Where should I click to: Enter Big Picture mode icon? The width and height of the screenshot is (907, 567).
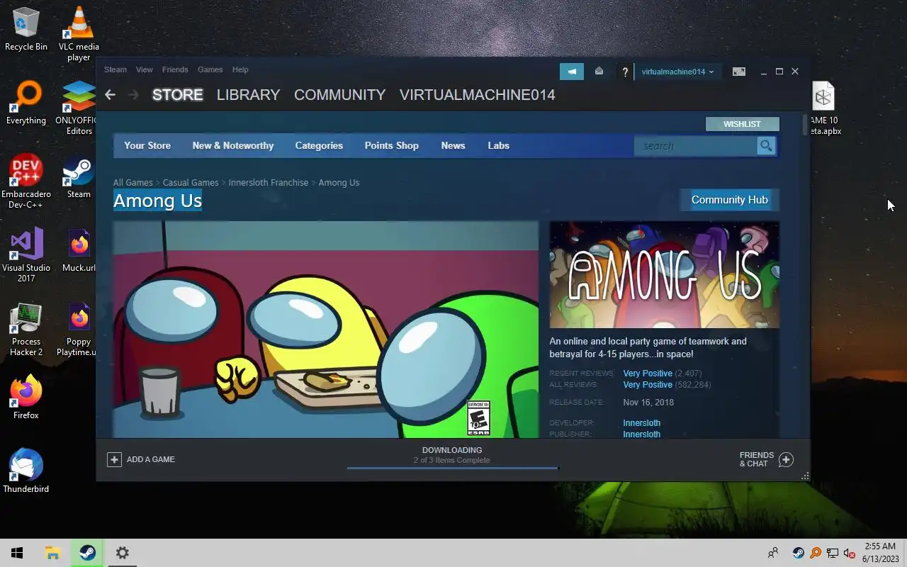click(738, 72)
